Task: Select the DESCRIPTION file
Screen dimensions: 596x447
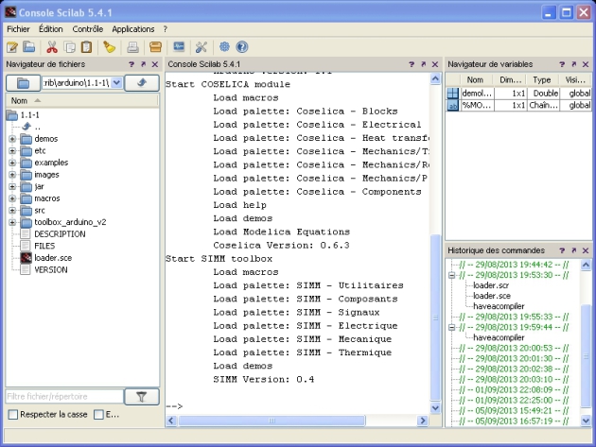Action: coord(60,234)
